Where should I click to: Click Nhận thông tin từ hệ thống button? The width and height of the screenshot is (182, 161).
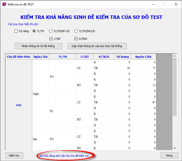(x=38, y=46)
